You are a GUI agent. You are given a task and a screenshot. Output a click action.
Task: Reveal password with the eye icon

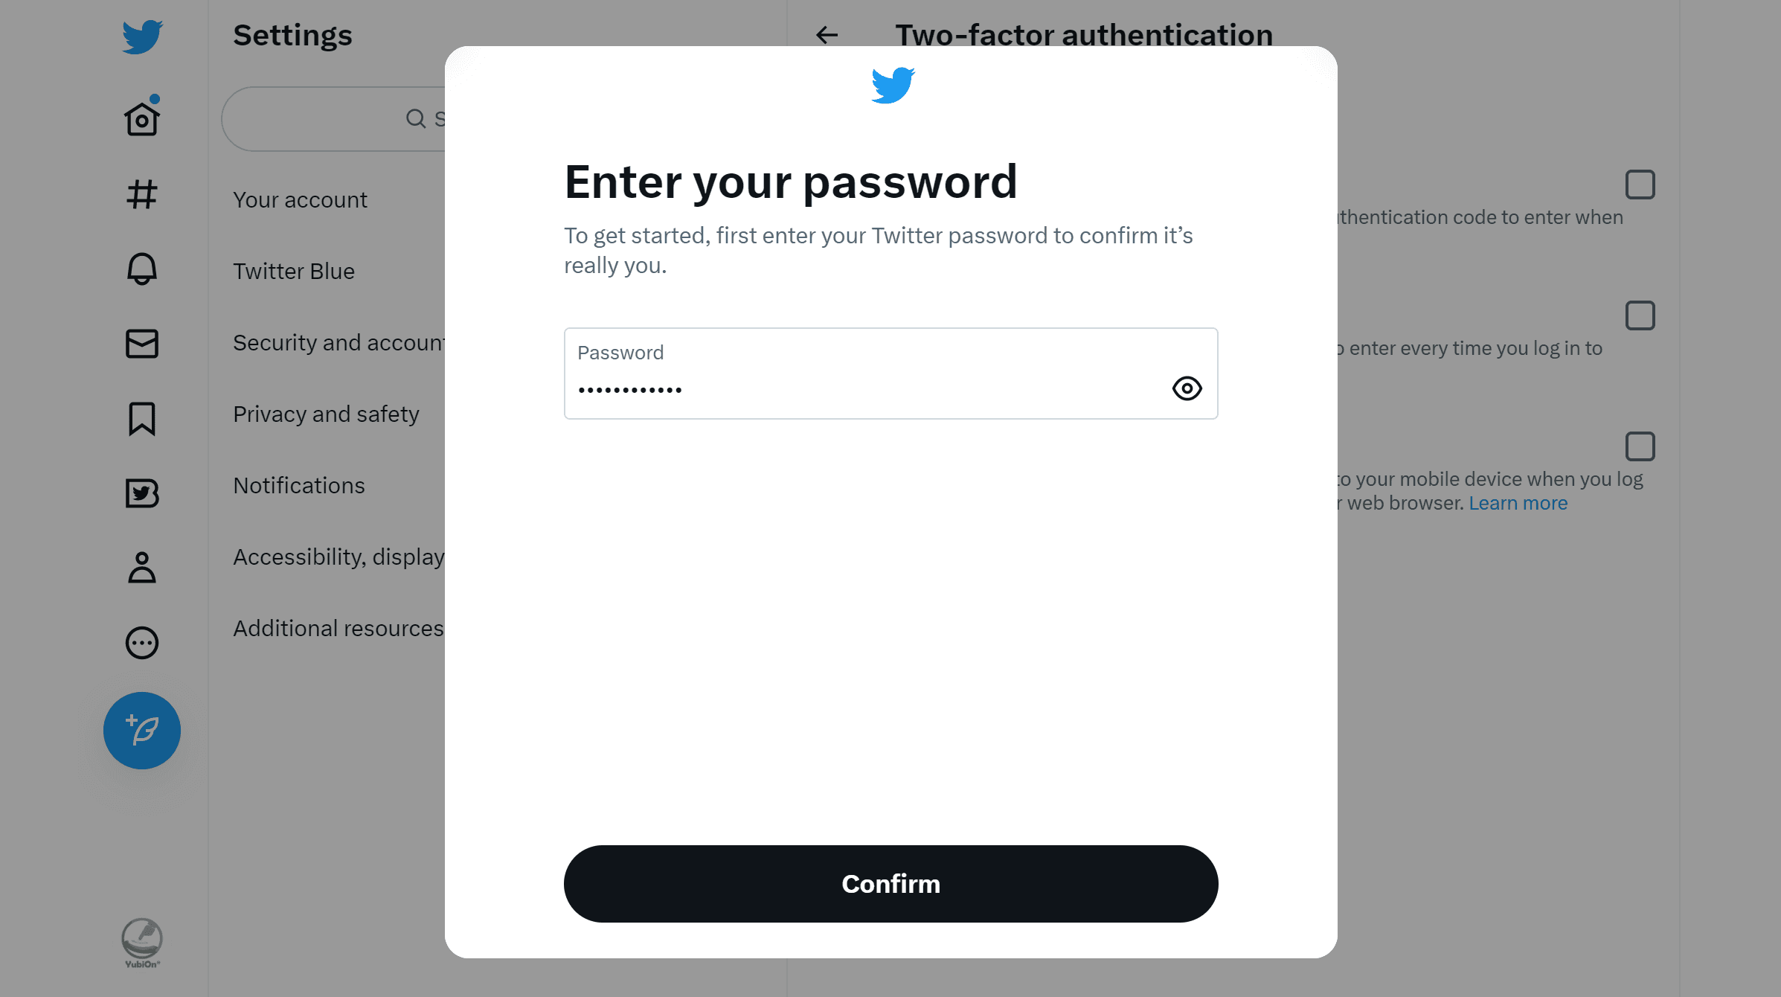1187,388
